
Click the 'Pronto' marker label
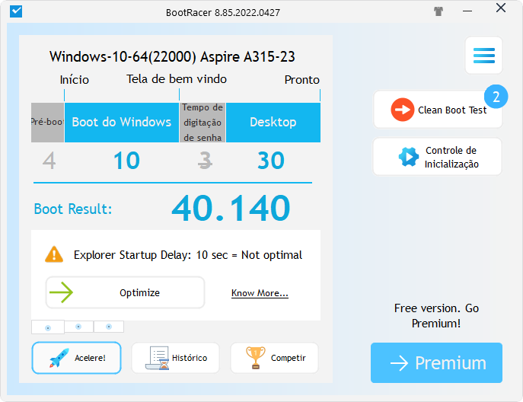point(302,80)
